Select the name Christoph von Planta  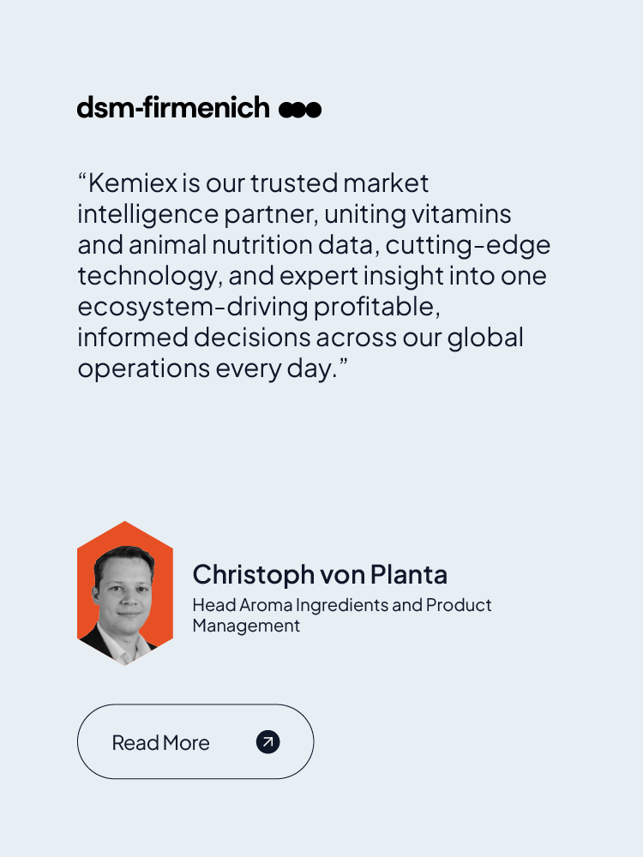pos(319,574)
